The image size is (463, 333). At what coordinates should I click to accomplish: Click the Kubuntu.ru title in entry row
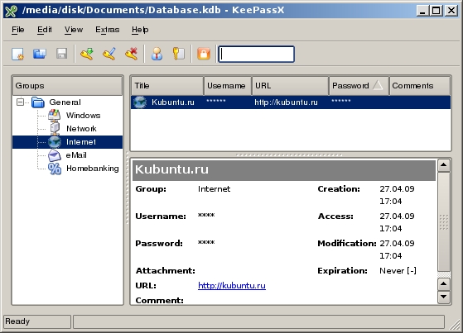173,102
